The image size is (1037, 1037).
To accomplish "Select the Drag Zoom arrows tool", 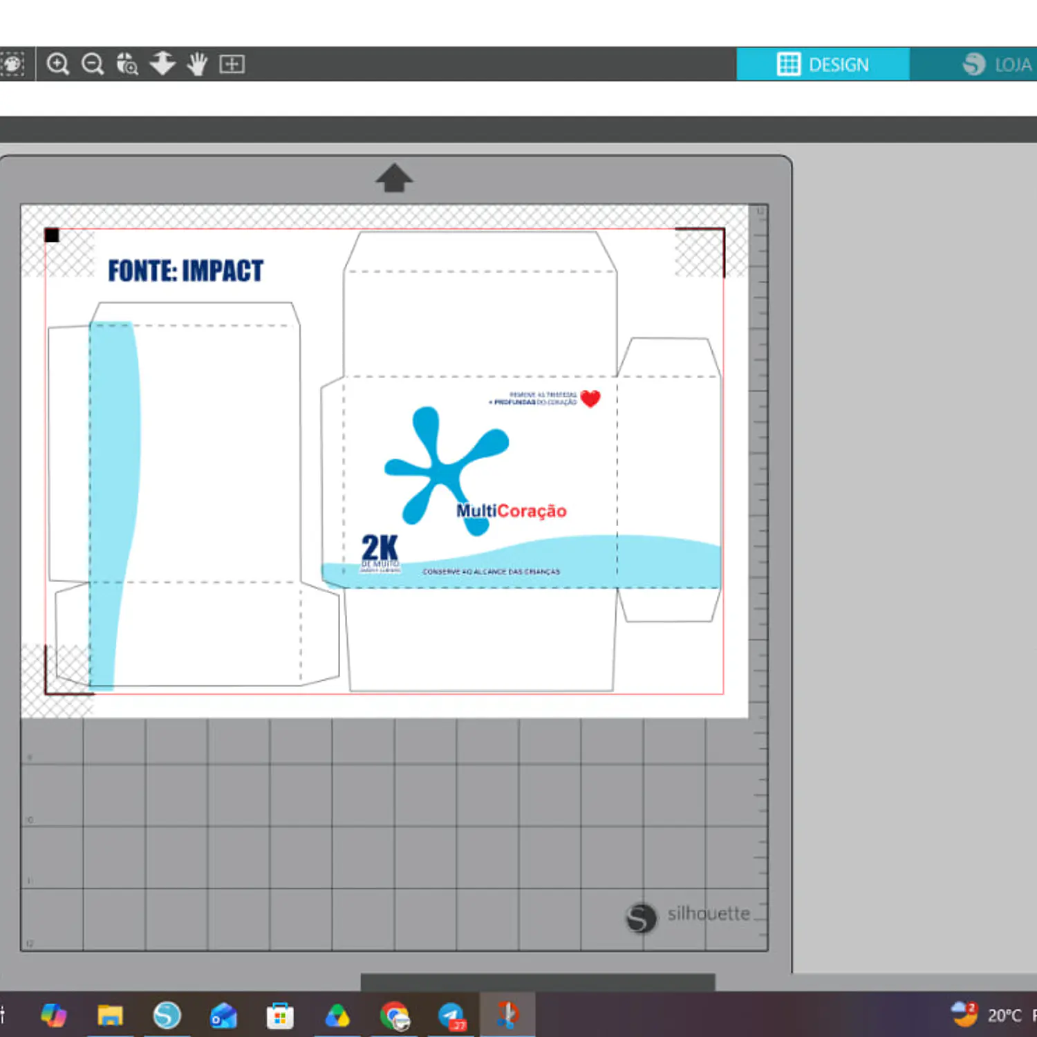I will [162, 64].
